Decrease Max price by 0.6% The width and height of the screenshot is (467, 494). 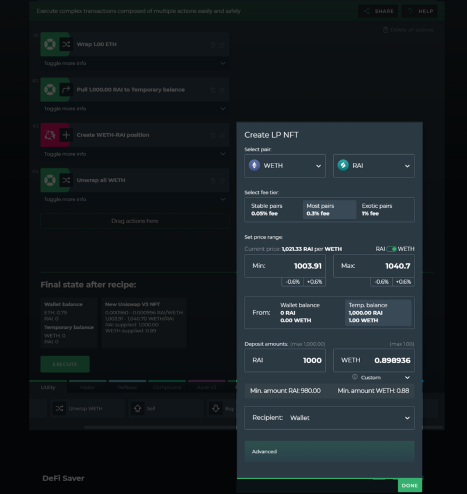[x=381, y=281]
